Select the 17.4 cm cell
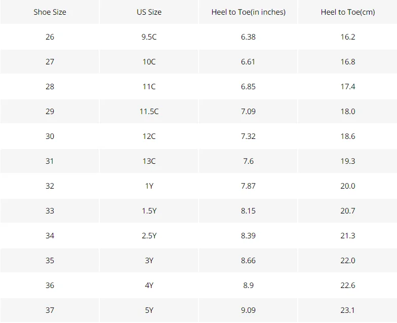The width and height of the screenshot is (397, 323). click(347, 86)
